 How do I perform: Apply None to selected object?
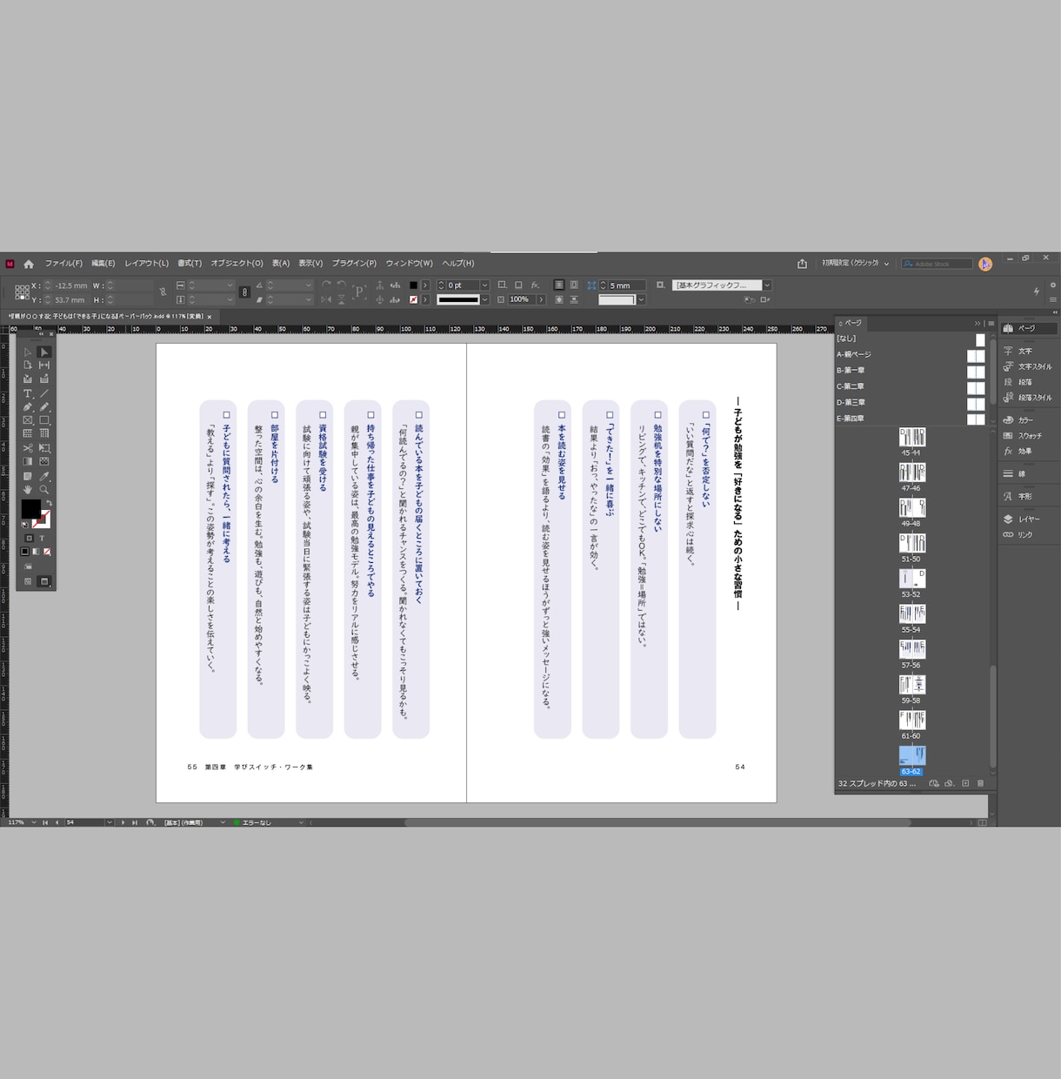click(x=47, y=552)
